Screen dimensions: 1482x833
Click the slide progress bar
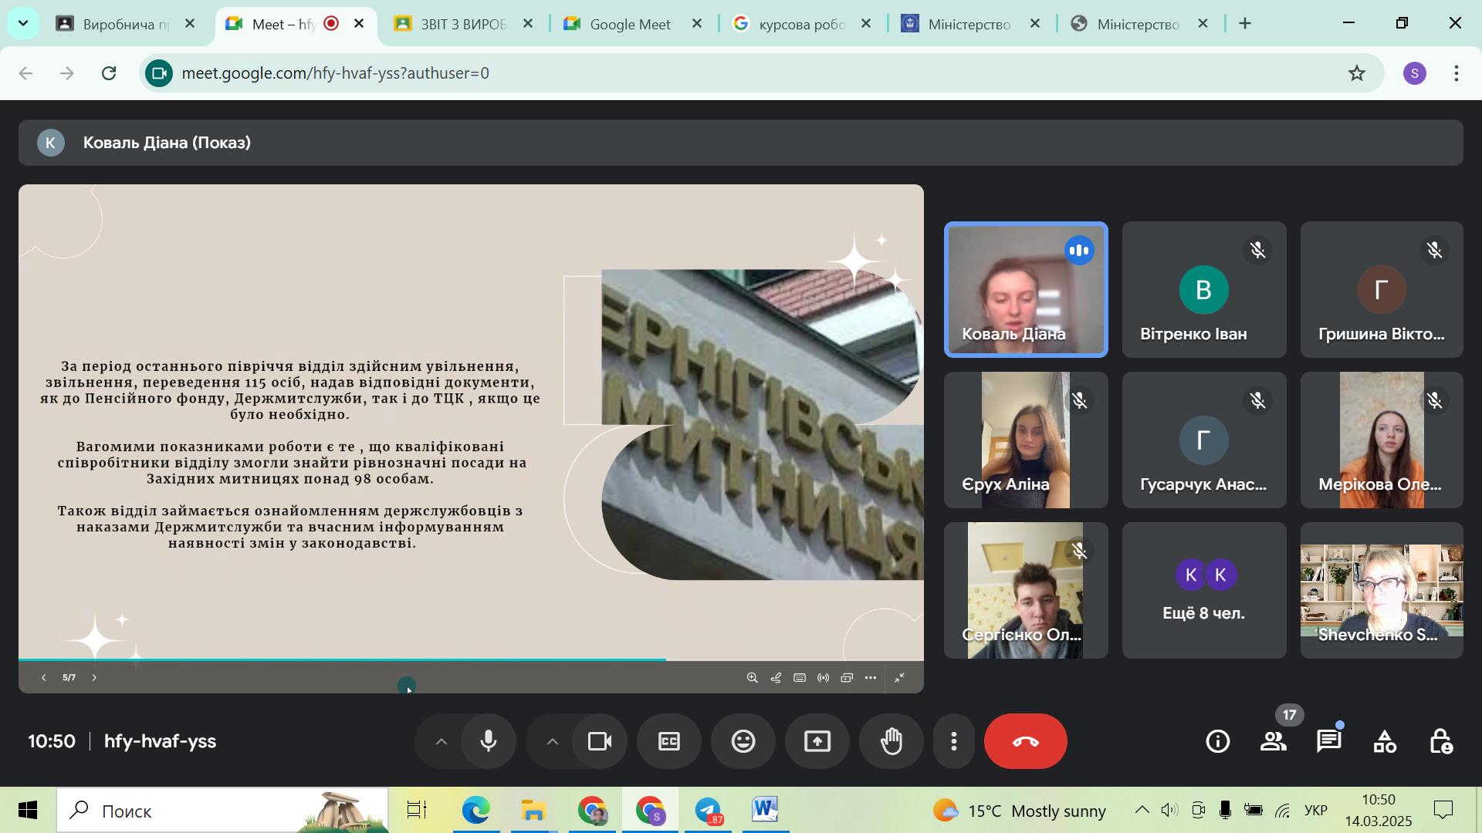coord(471,659)
